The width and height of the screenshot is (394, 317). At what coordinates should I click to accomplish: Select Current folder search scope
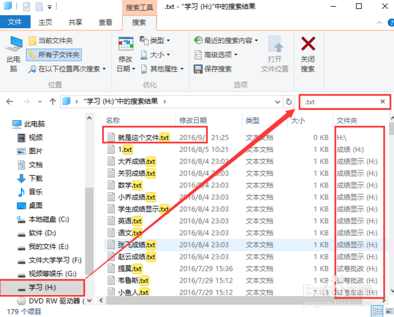[x=51, y=40]
